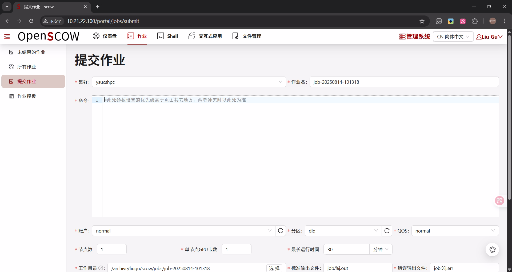This screenshot has width=512, height=272.
Task: Refresh the 分区 partition list
Action: point(387,230)
